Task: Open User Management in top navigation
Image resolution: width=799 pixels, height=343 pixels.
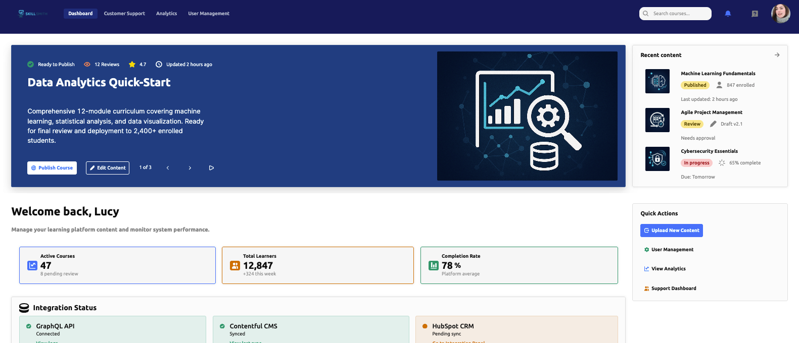Action: pyautogui.click(x=209, y=14)
